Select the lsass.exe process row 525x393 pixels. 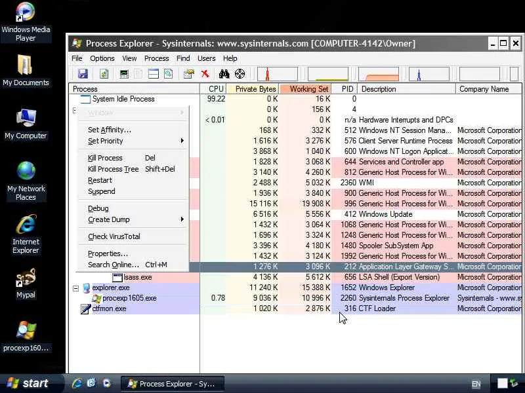(295, 277)
